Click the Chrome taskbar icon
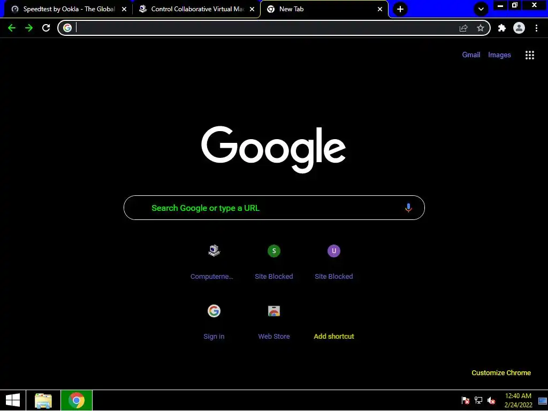Viewport: 548px width, 411px height. [77, 400]
